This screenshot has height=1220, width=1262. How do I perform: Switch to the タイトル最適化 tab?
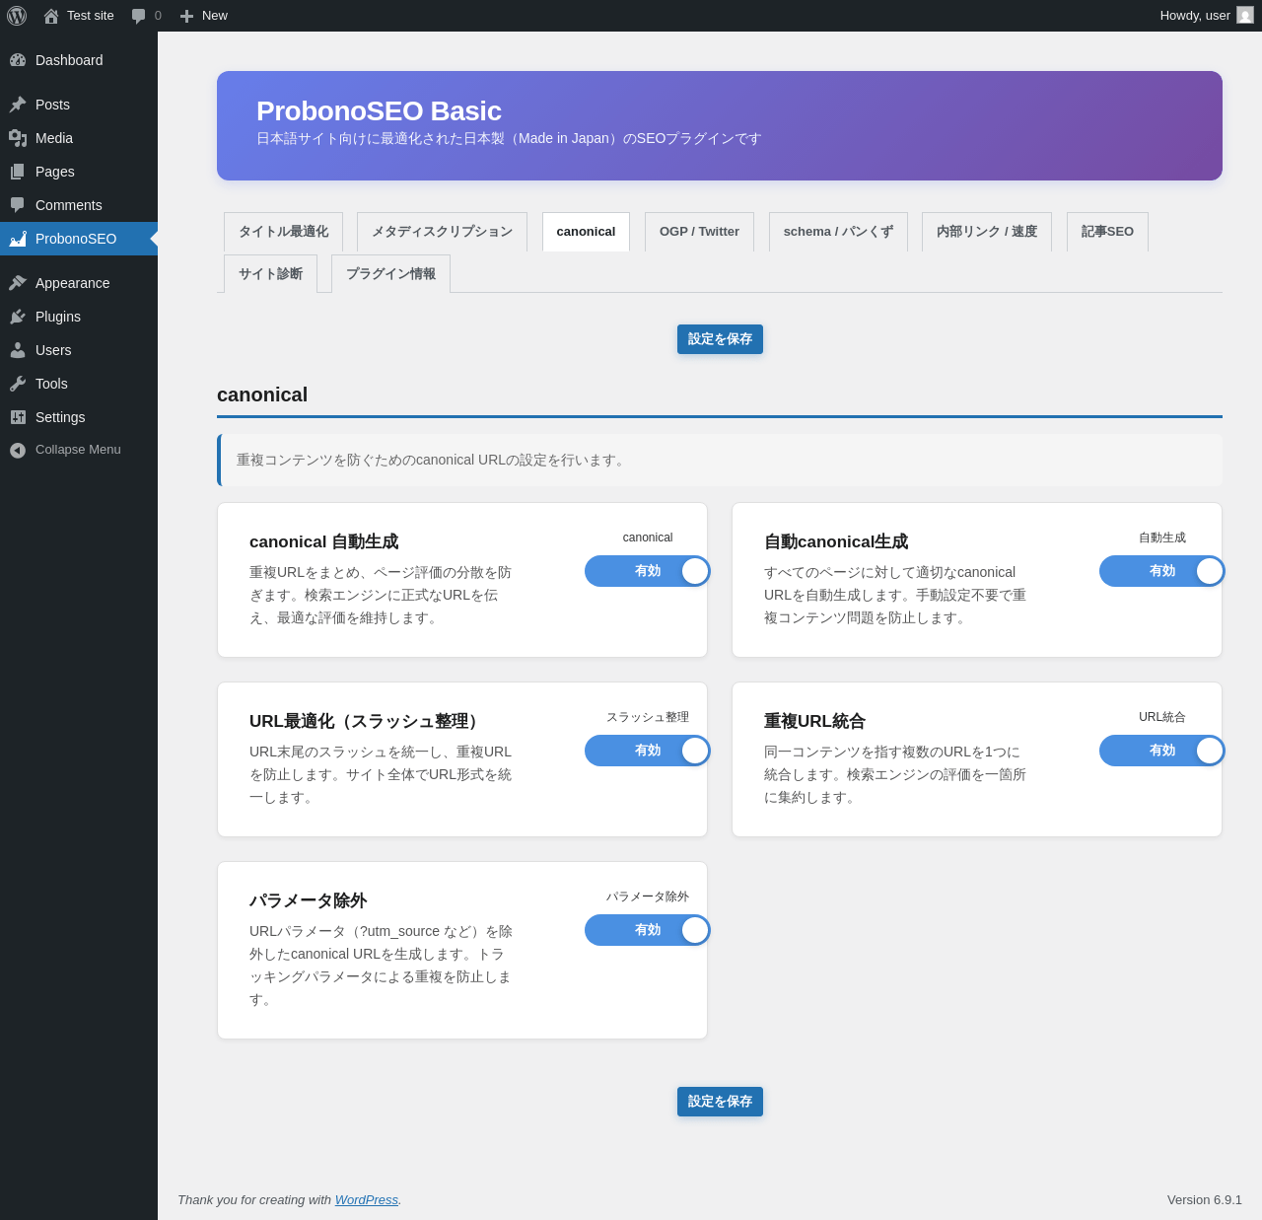[x=283, y=232]
